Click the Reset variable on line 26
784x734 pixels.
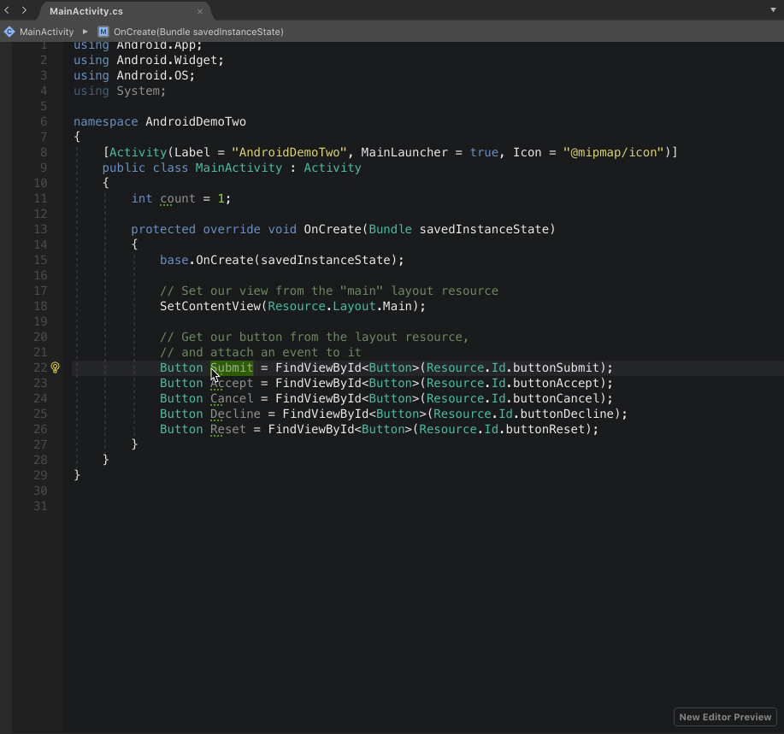pos(228,429)
